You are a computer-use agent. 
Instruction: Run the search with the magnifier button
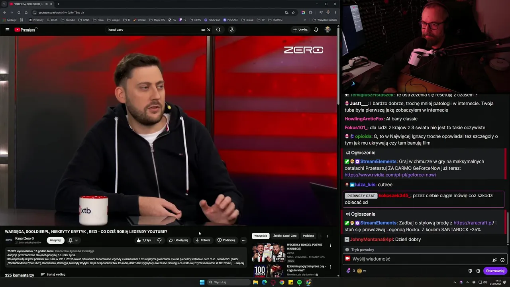coord(218,29)
